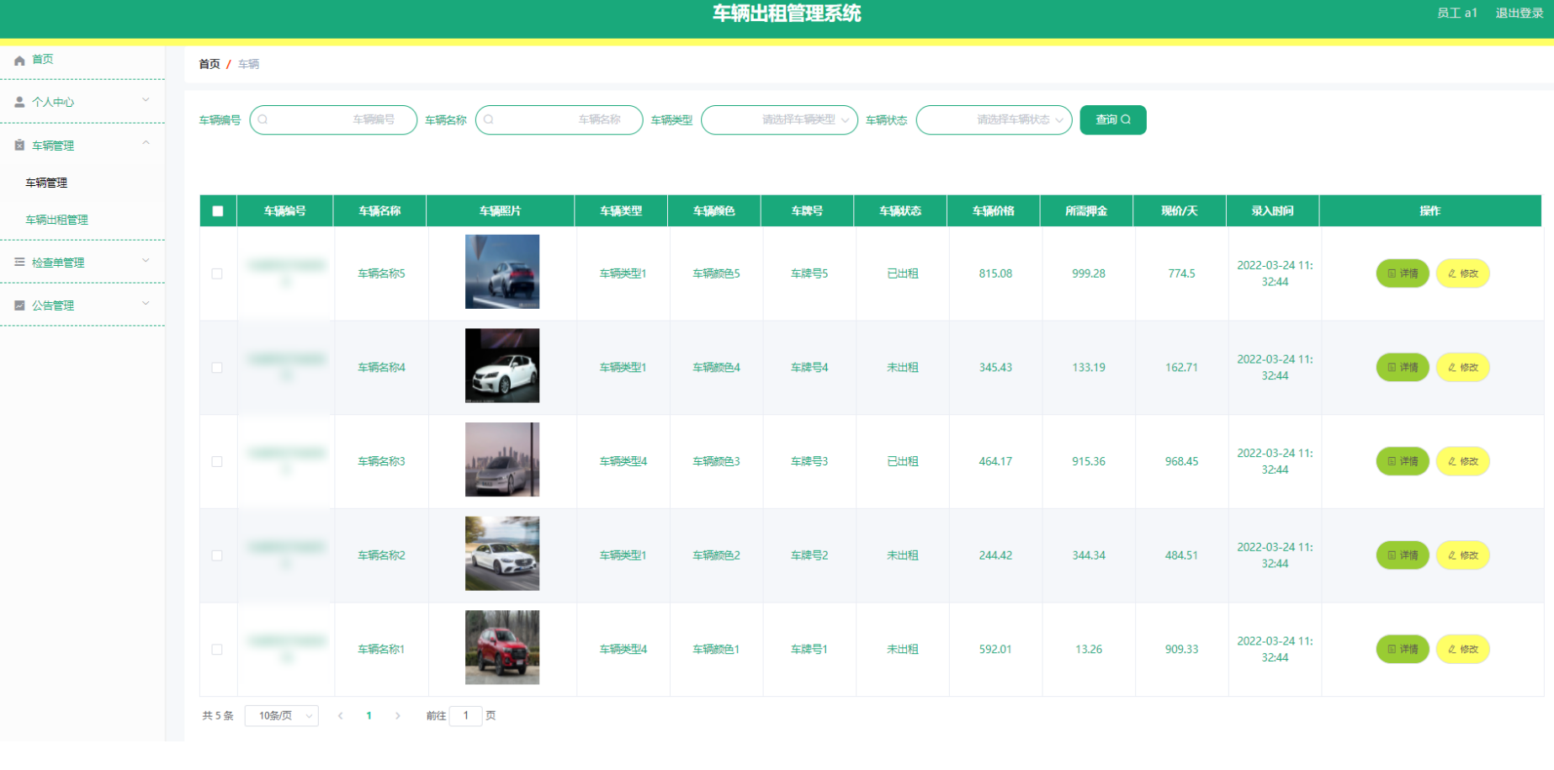Open 详情 for 车辆名称3

point(1403,461)
